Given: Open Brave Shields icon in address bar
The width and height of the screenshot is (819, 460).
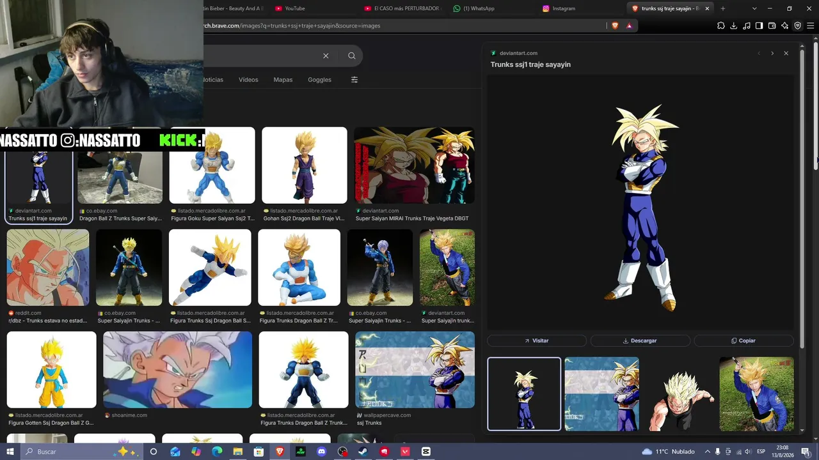Looking at the screenshot, I should [615, 26].
